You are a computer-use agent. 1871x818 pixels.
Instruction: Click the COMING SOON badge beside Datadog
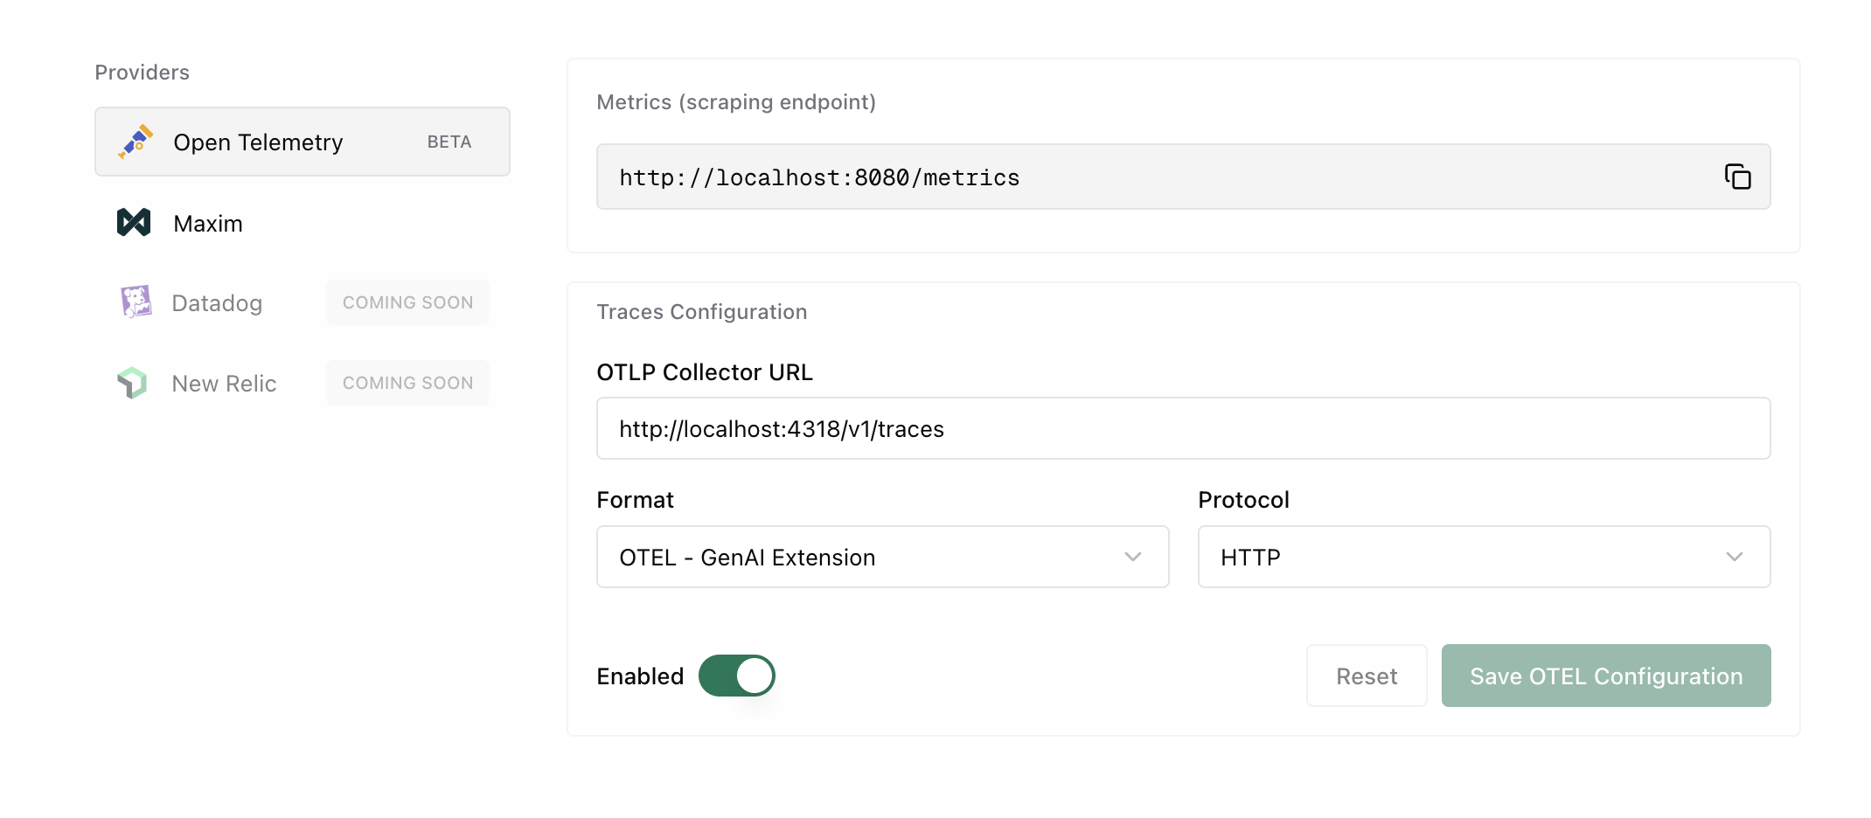[x=407, y=302]
